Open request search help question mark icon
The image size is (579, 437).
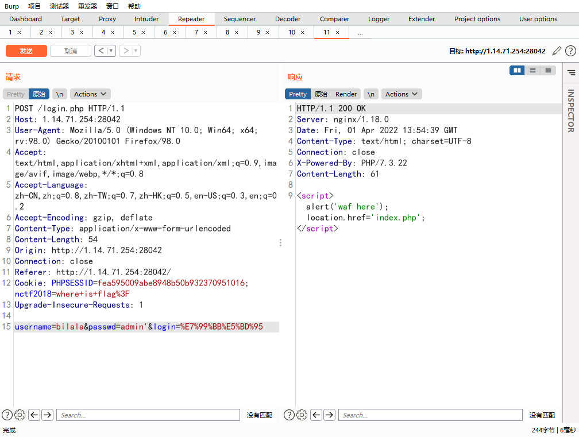pos(7,415)
